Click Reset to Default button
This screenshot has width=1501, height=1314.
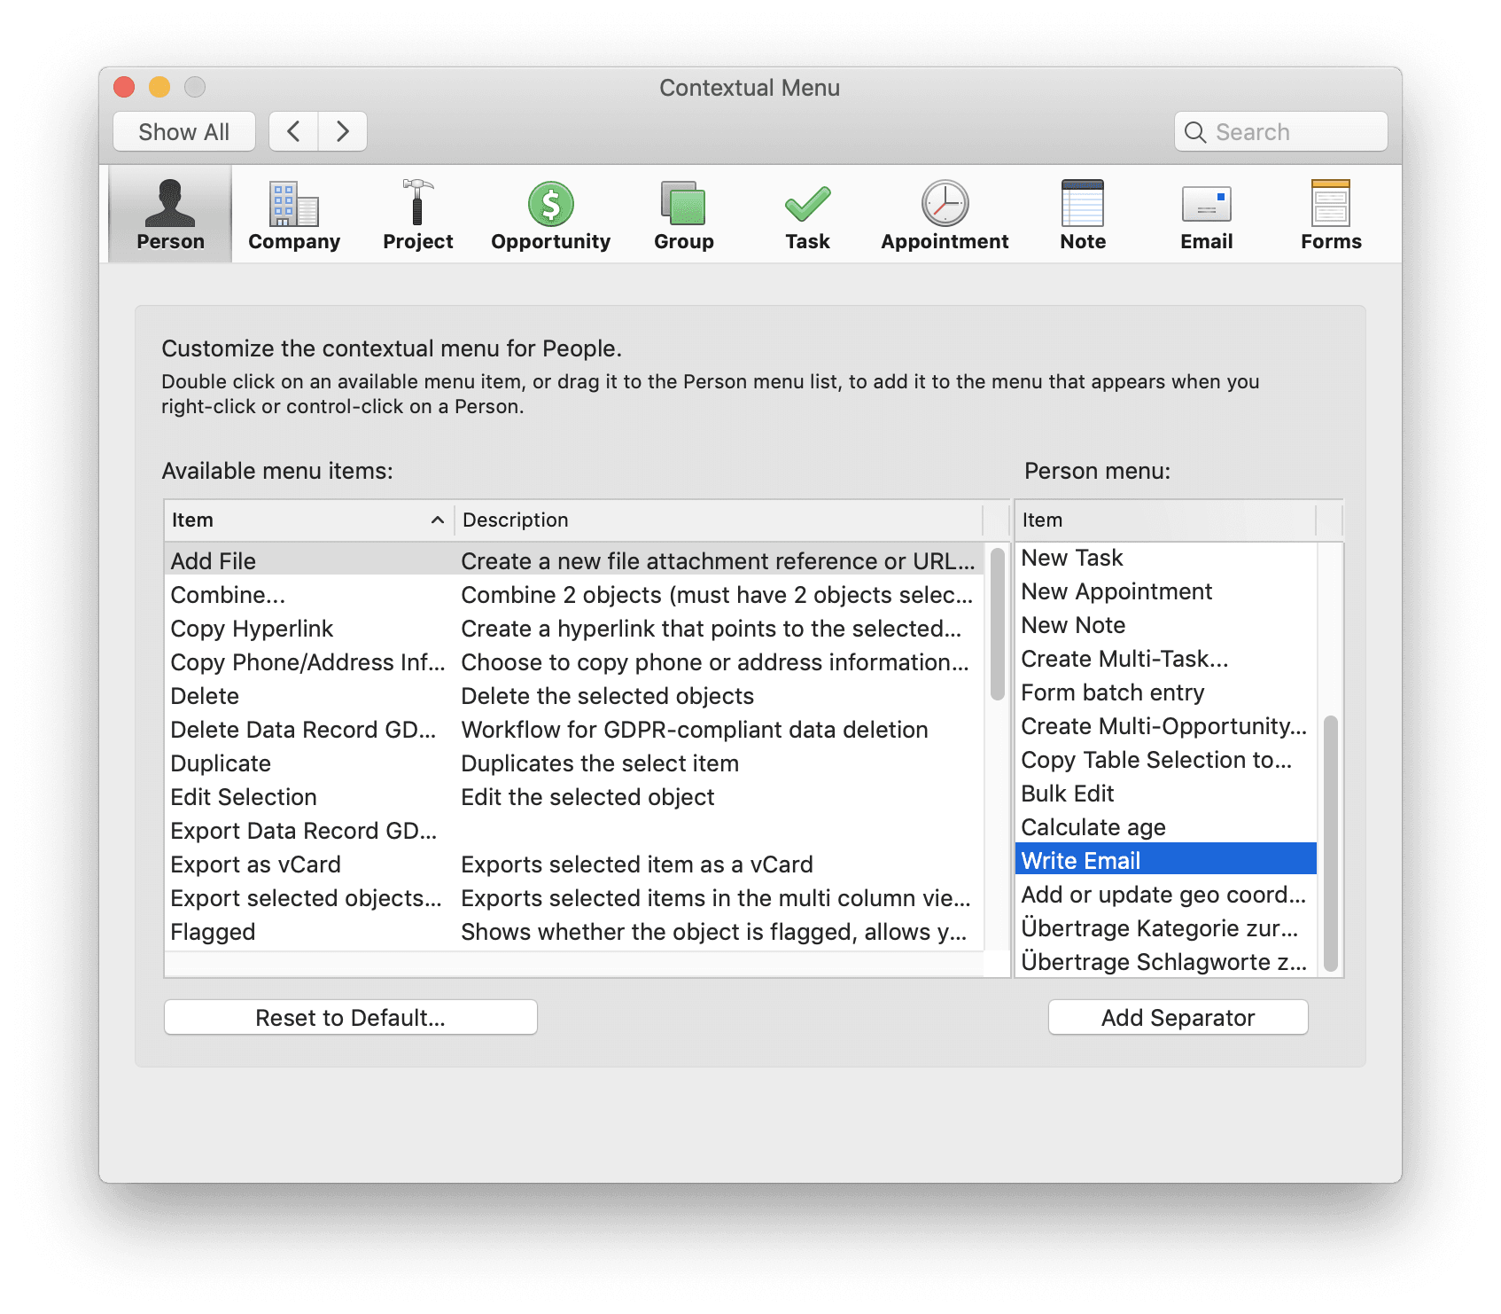point(351,1017)
